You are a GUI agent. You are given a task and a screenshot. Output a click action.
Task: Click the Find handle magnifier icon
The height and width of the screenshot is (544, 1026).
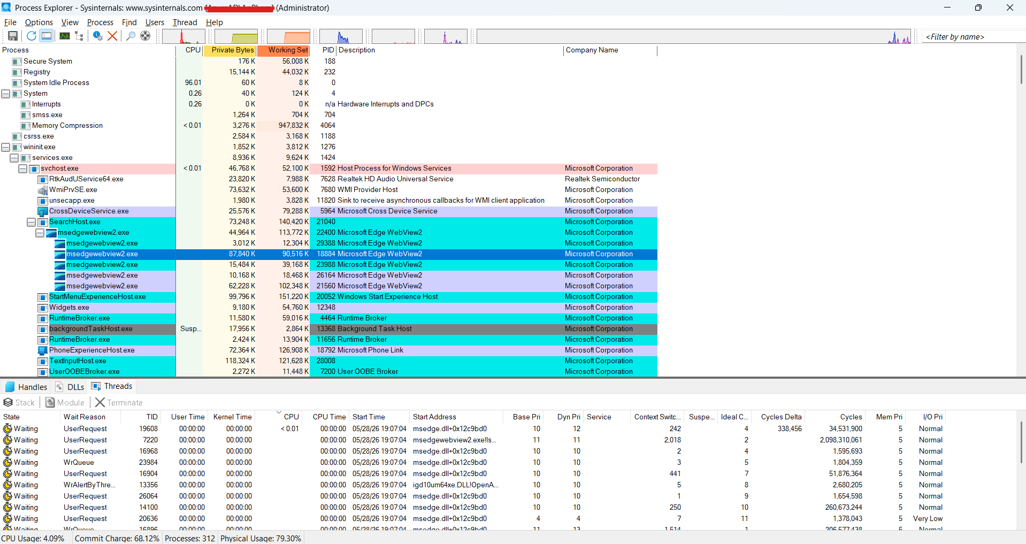coord(131,36)
